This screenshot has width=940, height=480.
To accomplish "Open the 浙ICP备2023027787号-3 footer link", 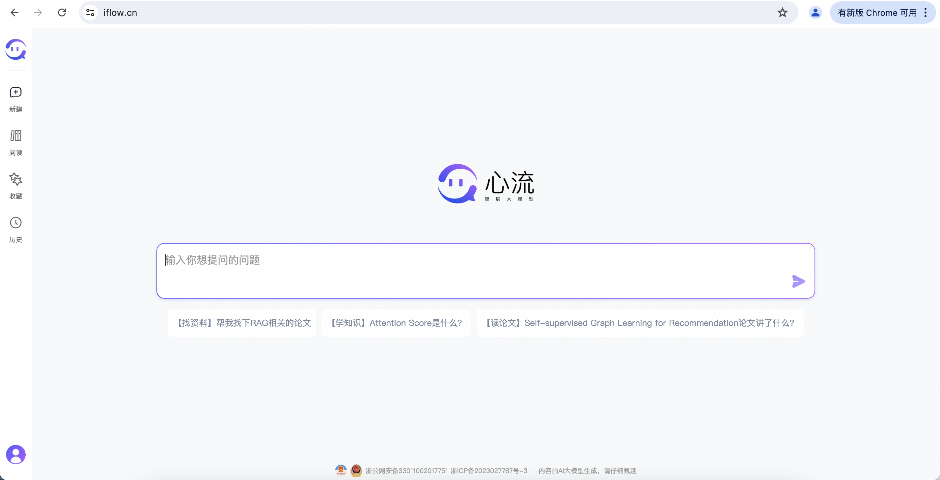I will coord(489,471).
